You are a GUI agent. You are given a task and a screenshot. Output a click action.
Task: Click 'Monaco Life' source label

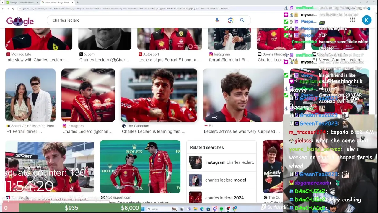point(21,54)
